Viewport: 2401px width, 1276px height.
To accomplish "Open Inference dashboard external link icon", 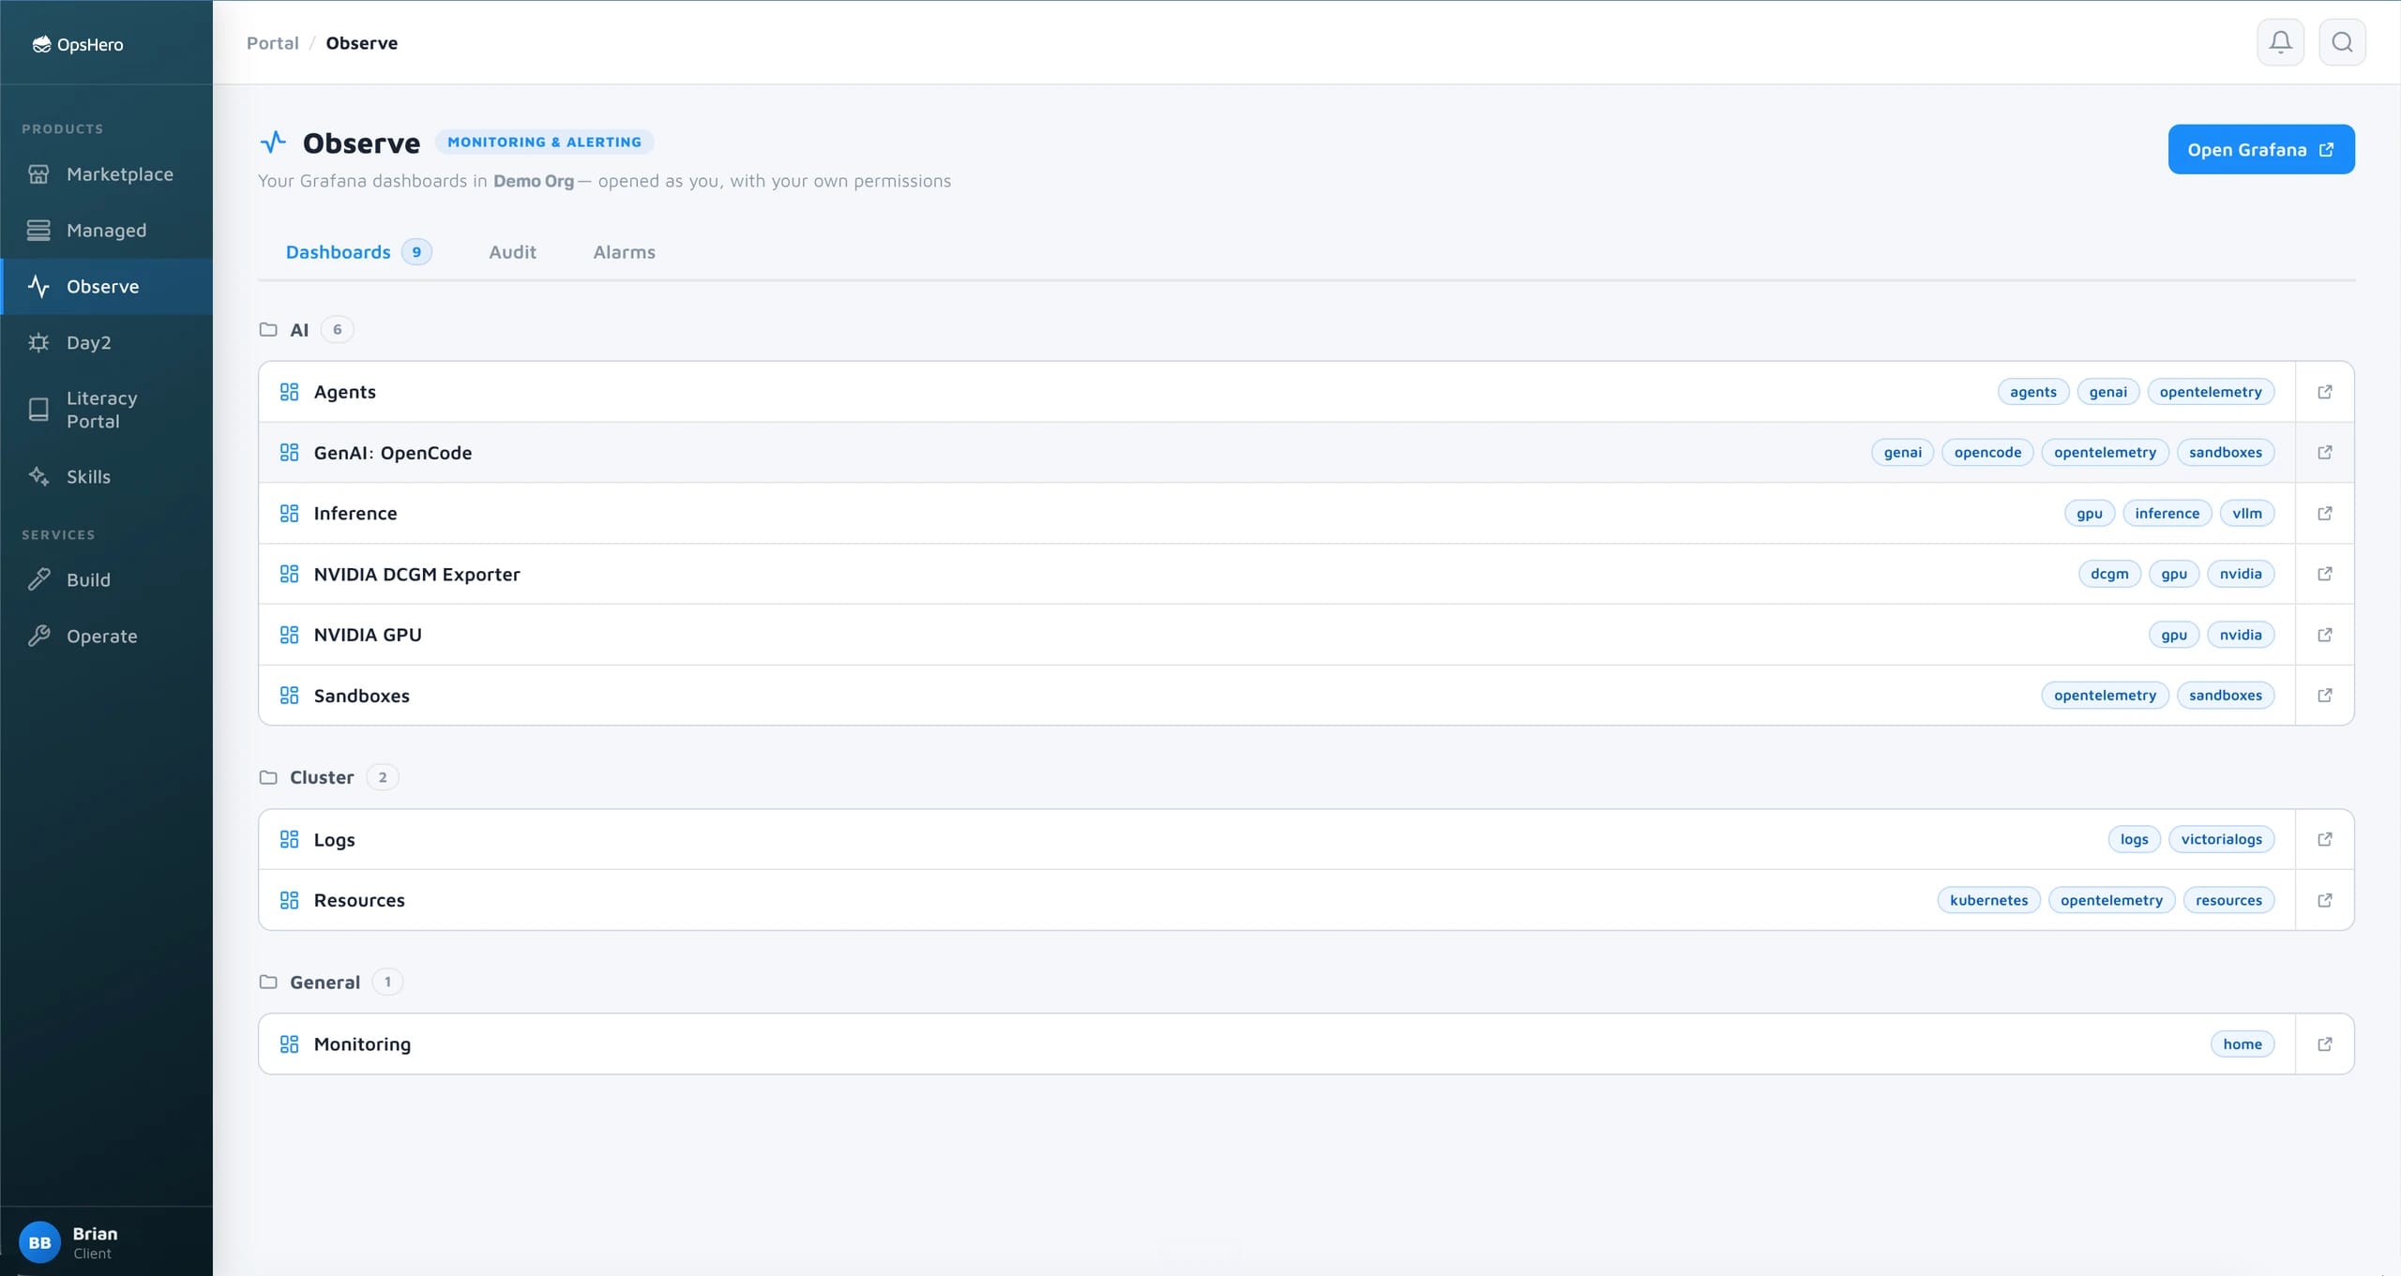I will pyautogui.click(x=2324, y=513).
